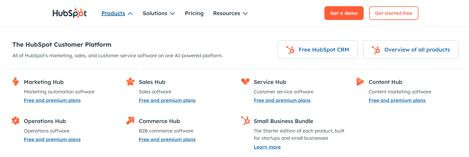The width and height of the screenshot is (469, 157).
Task: Open the Pricing menu item
Action: click(x=194, y=13)
